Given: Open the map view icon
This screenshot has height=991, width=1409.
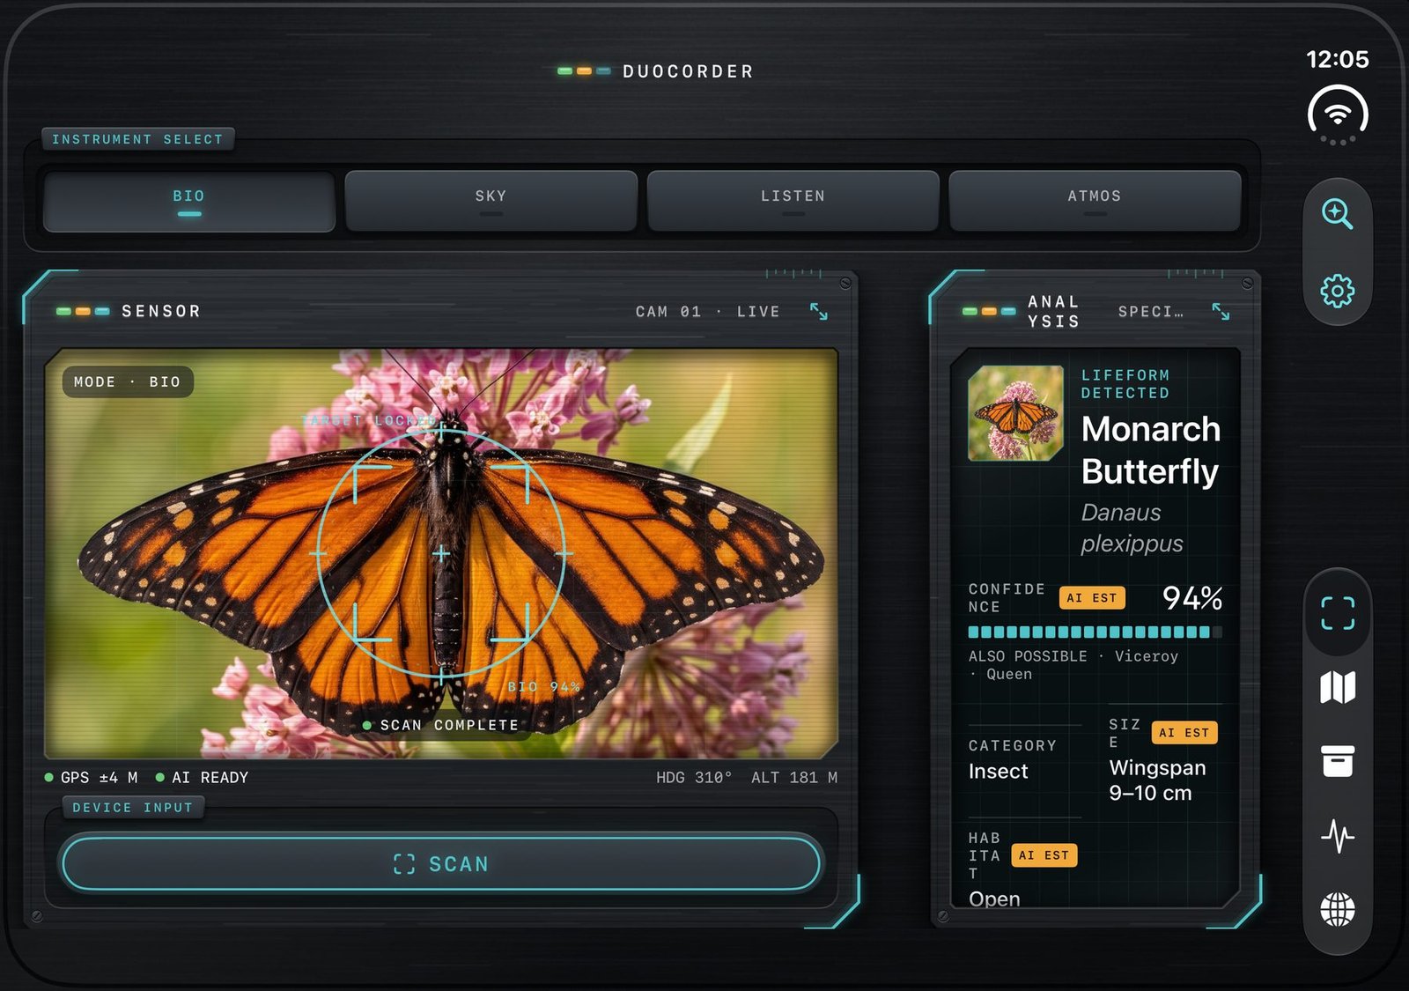Looking at the screenshot, I should pyautogui.click(x=1338, y=687).
